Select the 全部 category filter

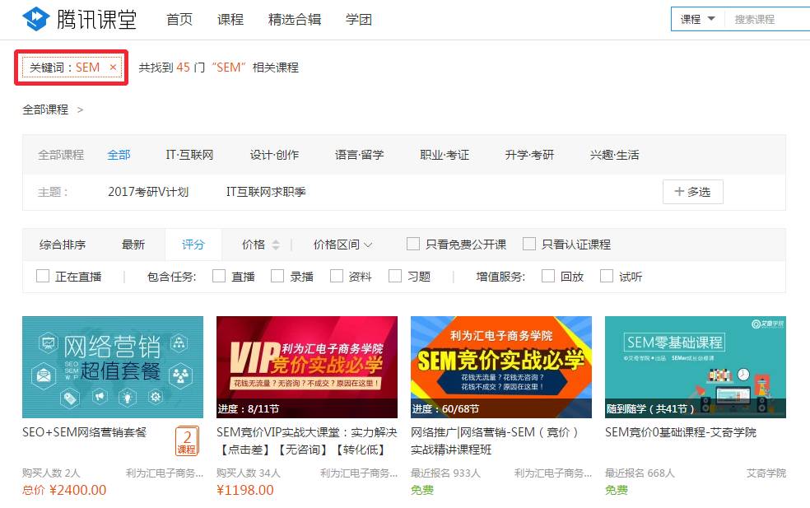[119, 155]
